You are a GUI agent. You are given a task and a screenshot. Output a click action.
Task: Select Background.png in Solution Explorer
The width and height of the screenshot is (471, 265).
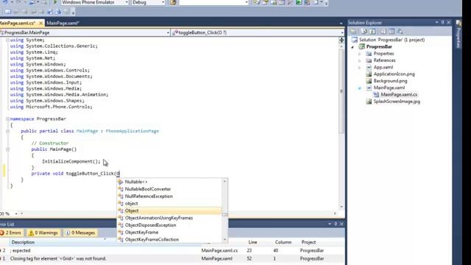(x=390, y=81)
